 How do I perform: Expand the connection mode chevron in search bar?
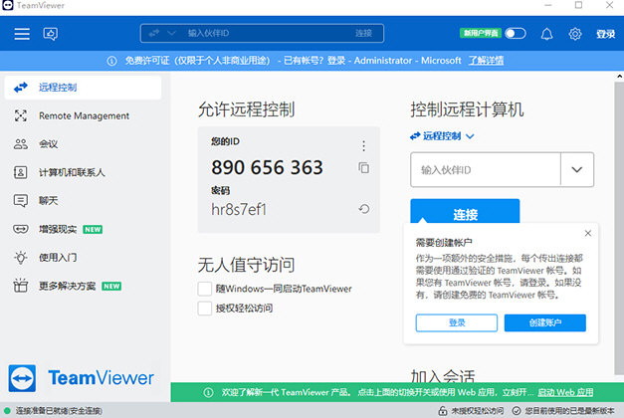click(171, 34)
